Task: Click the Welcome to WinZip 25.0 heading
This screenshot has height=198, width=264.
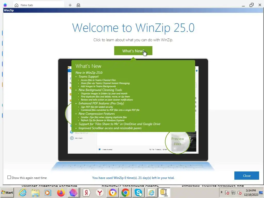Action: (133, 28)
